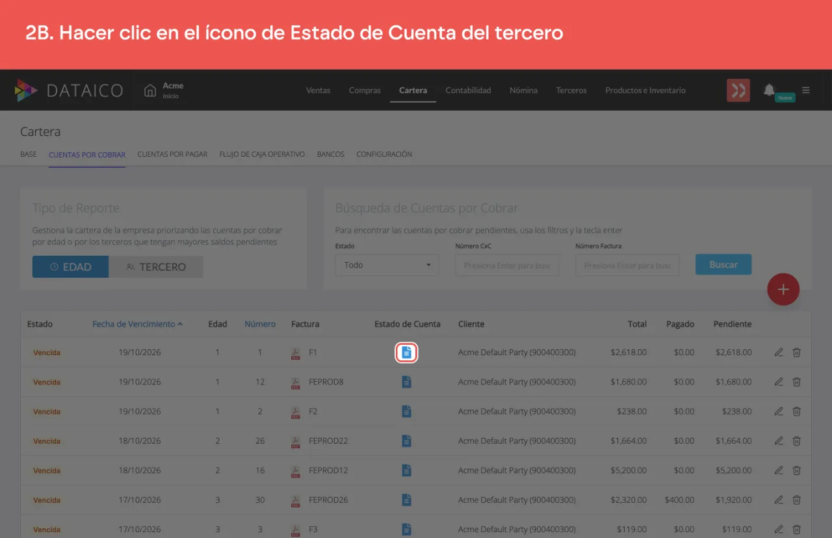Viewport: 832px width, 538px height.
Task: Open the notifications bell
Action: click(769, 90)
